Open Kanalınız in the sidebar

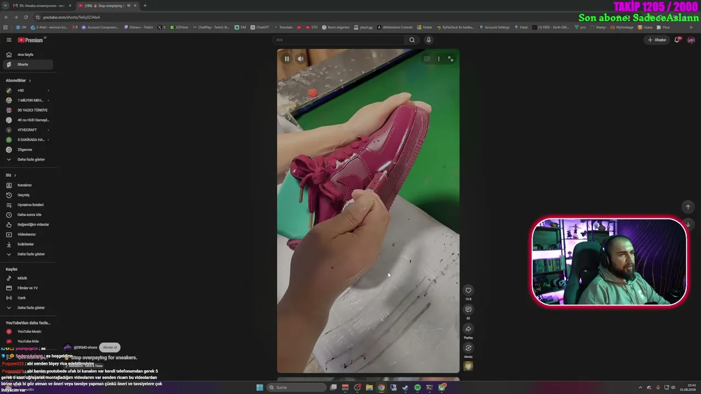coord(27,185)
